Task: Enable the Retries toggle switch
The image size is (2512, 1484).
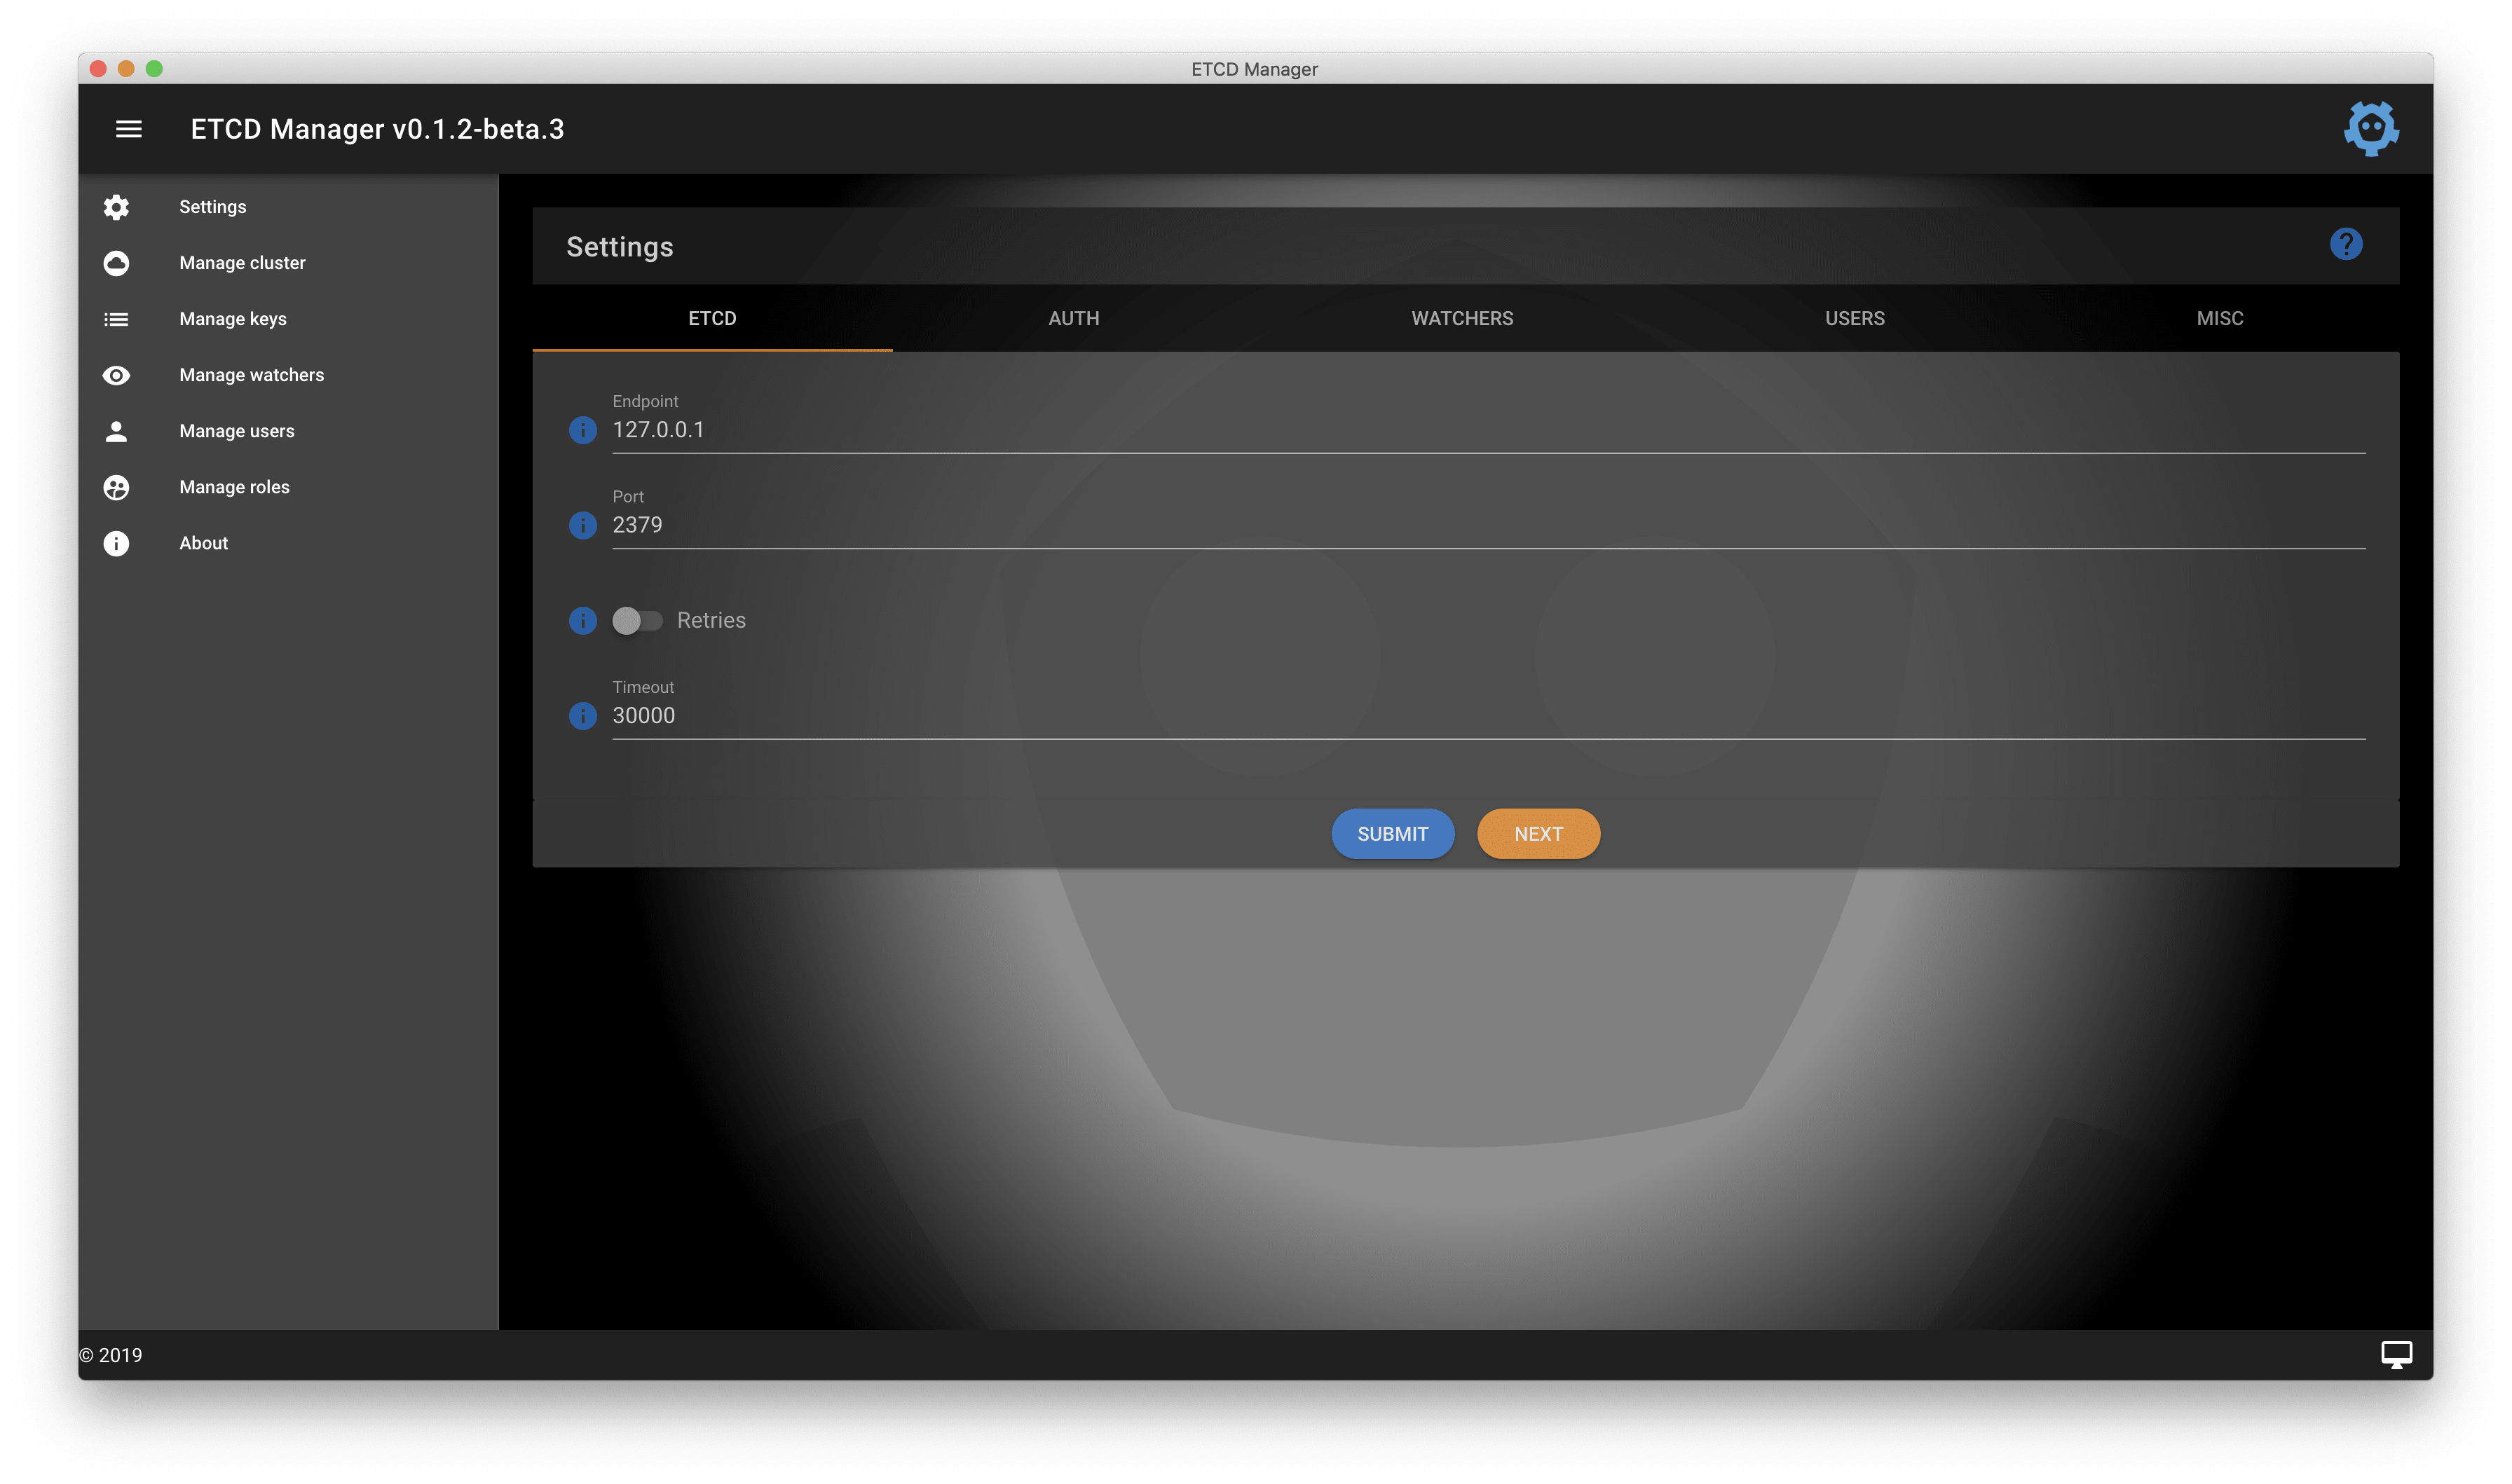Action: point(639,620)
